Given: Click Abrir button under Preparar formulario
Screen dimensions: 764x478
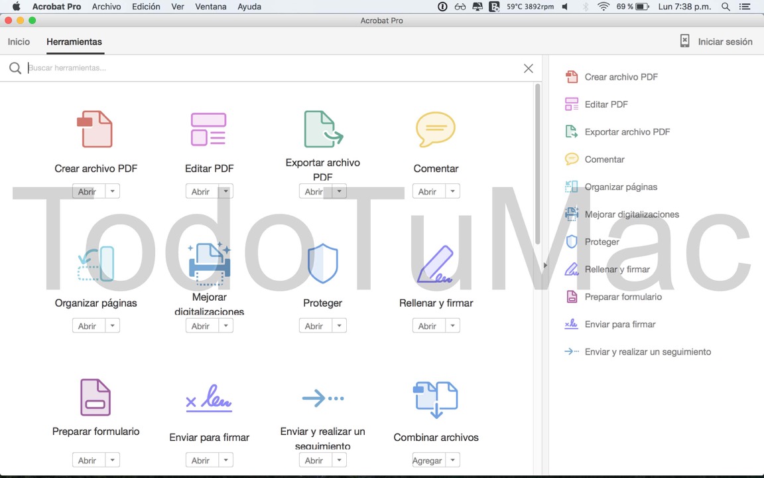Looking at the screenshot, I should (x=89, y=460).
